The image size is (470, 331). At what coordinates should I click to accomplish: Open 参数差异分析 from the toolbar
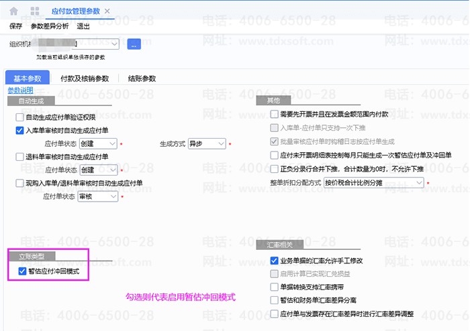pos(50,27)
